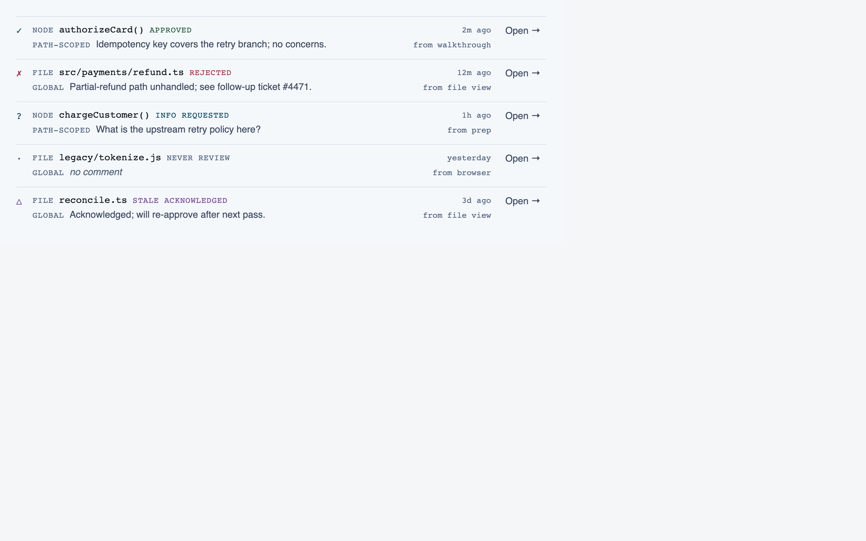Viewport: 866px width, 541px height.
Task: Select the reconcile.ts file name
Action: pos(93,200)
